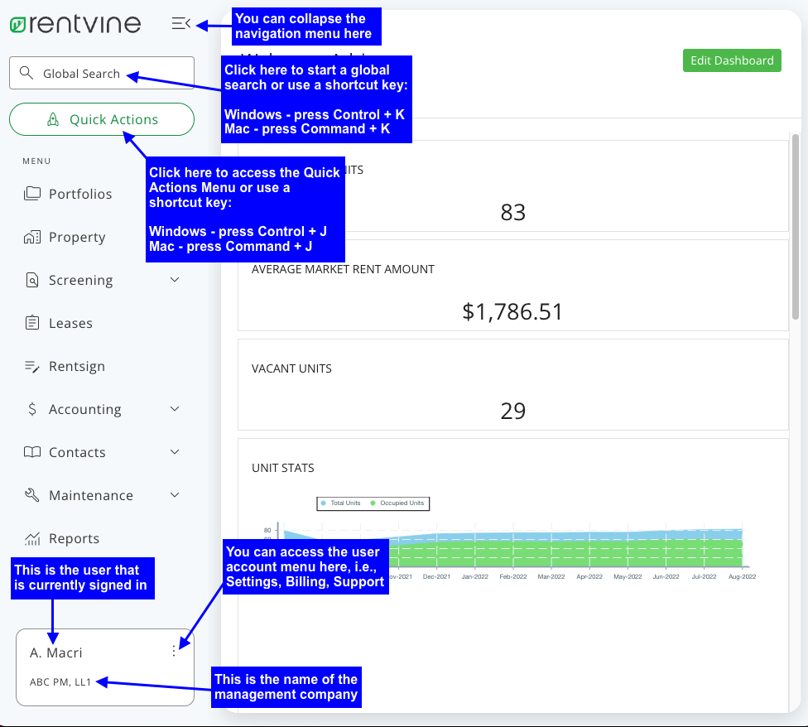The width and height of the screenshot is (808, 727).
Task: Expand the Maintenance chevron
Action: [x=175, y=495]
